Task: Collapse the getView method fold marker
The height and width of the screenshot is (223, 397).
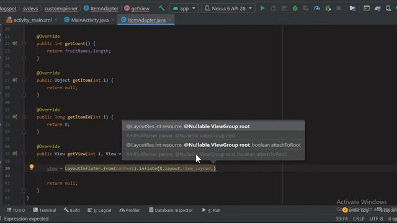Action: tap(24, 154)
